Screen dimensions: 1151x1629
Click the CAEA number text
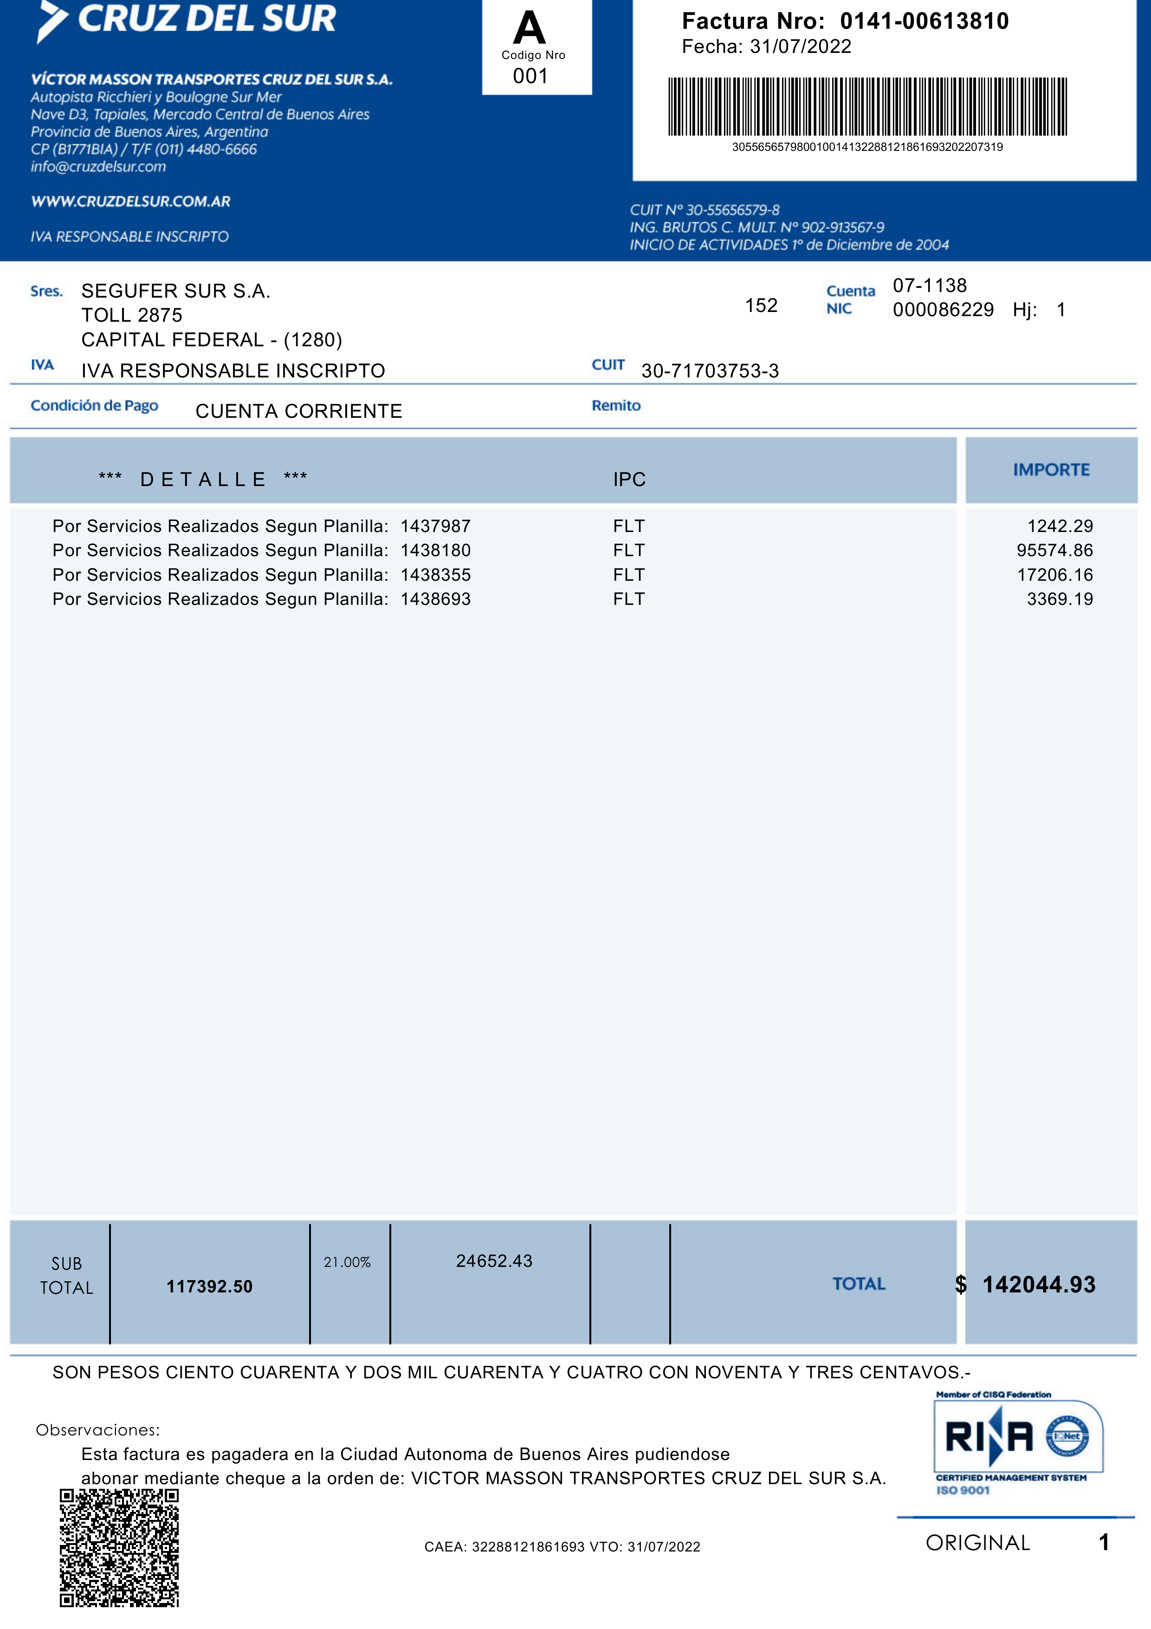[x=562, y=1547]
